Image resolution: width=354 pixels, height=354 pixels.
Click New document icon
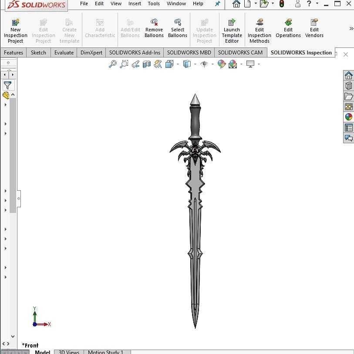[247, 4]
